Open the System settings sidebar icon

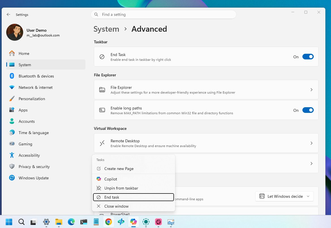point(12,65)
